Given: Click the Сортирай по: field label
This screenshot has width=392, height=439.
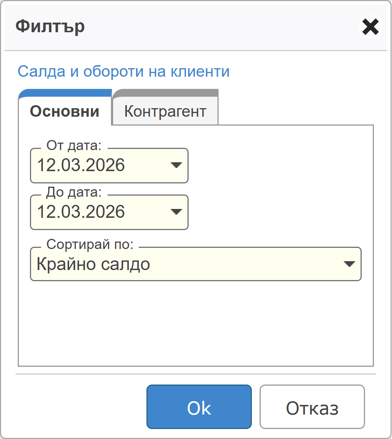Looking at the screenshot, I should [x=90, y=244].
